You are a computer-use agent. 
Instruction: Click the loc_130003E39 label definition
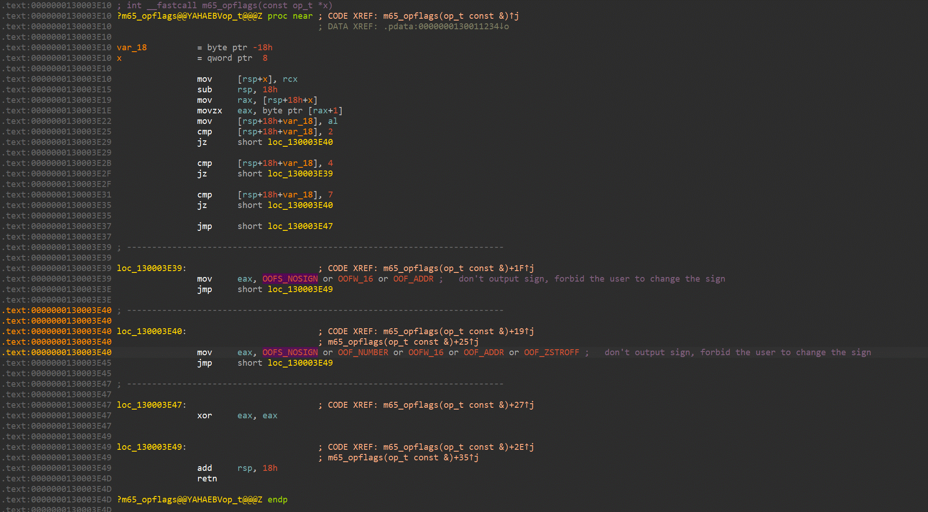pyautogui.click(x=150, y=268)
